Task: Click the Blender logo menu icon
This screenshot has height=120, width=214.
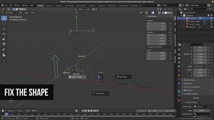Action: pos(2,5)
